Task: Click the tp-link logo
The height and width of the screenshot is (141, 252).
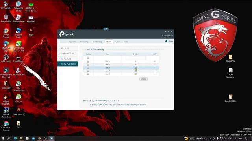Action: click(x=66, y=34)
